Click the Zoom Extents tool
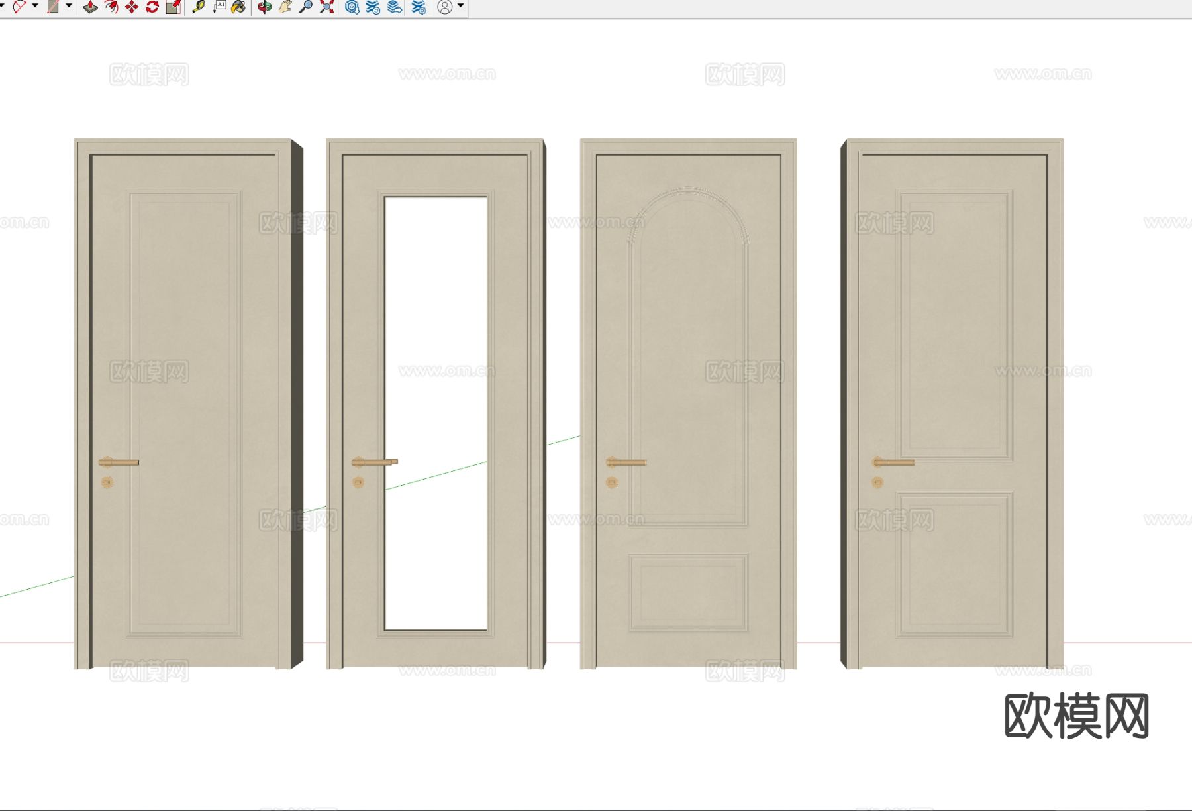The height and width of the screenshot is (811, 1192). point(326,7)
